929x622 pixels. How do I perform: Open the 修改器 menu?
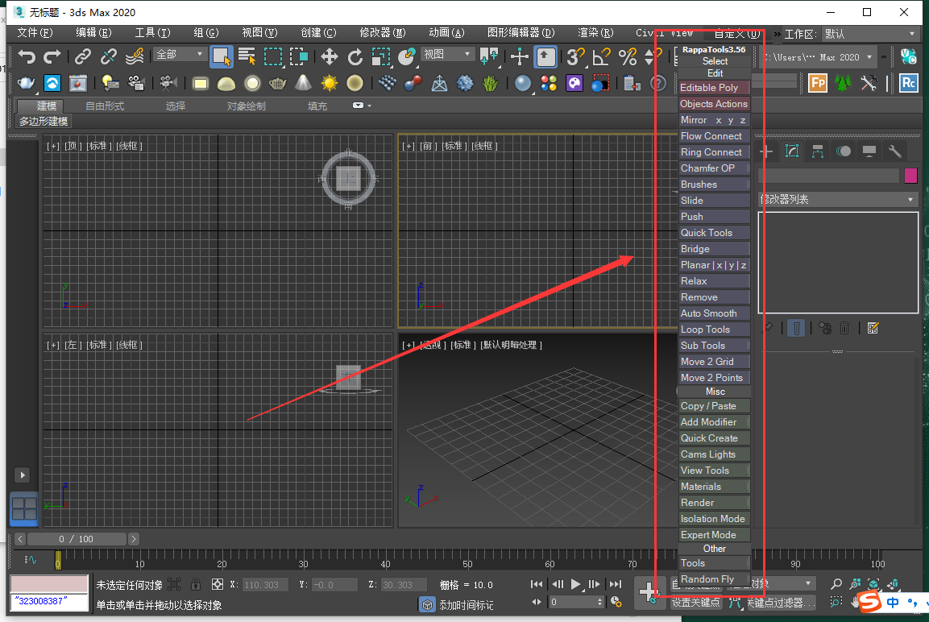click(x=383, y=32)
